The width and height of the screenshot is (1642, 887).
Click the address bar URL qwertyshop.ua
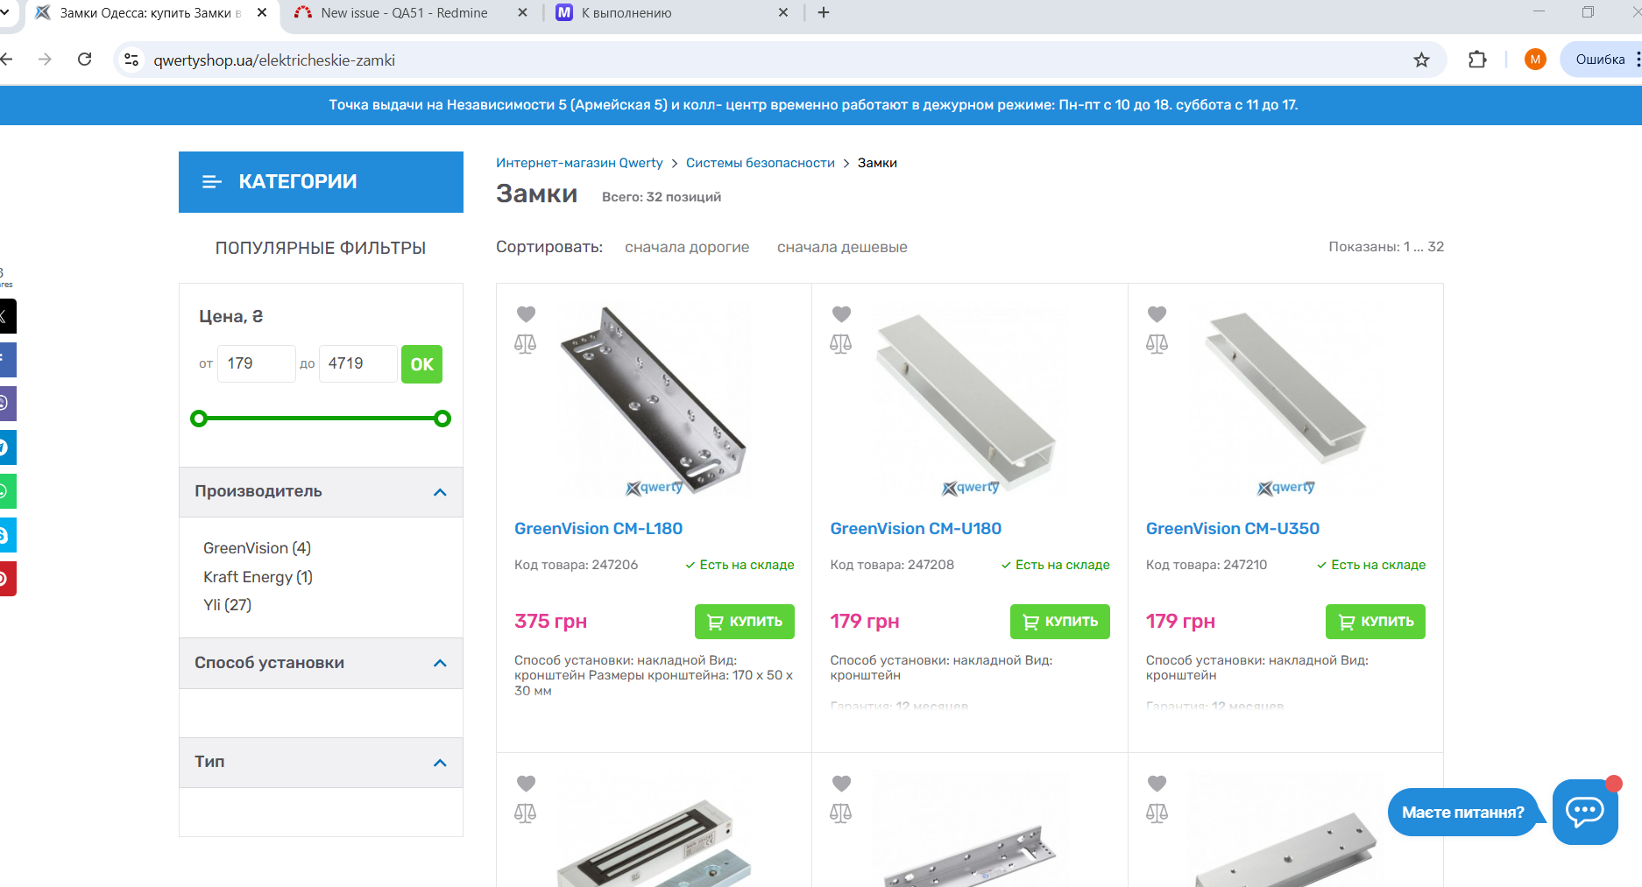point(274,60)
